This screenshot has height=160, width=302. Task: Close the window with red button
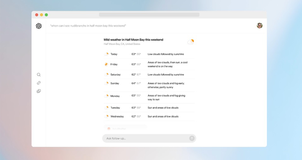(x=37, y=15)
